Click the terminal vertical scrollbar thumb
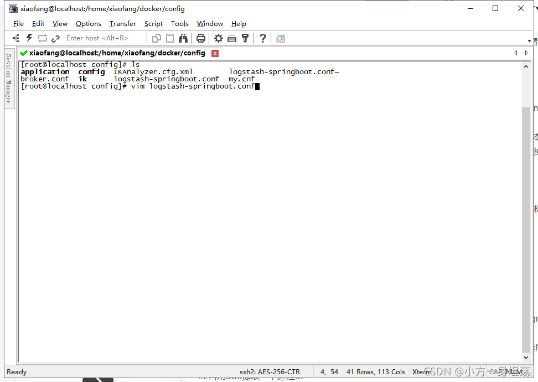The height and width of the screenshot is (382, 538). 526,229
